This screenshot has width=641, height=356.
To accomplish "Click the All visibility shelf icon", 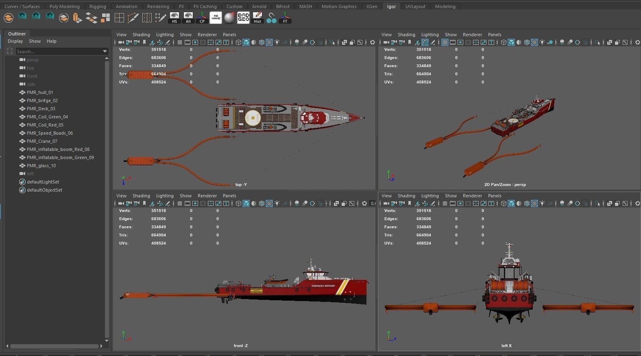I will (188, 17).
